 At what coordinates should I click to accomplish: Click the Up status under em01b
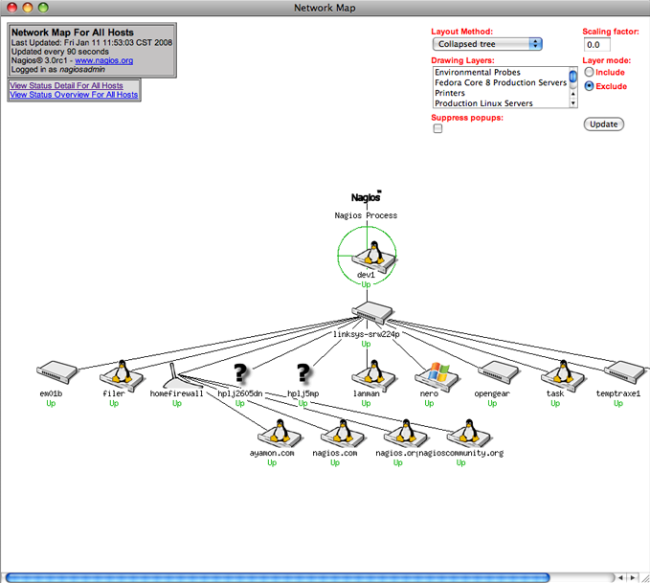(x=51, y=403)
